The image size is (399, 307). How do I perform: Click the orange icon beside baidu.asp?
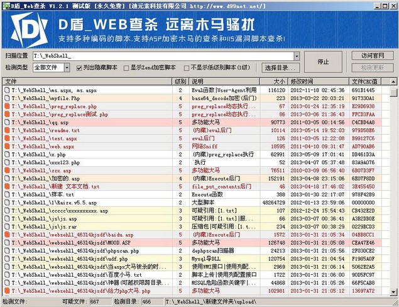(8, 234)
